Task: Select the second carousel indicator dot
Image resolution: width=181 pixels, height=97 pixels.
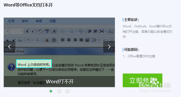Action: coord(59,91)
